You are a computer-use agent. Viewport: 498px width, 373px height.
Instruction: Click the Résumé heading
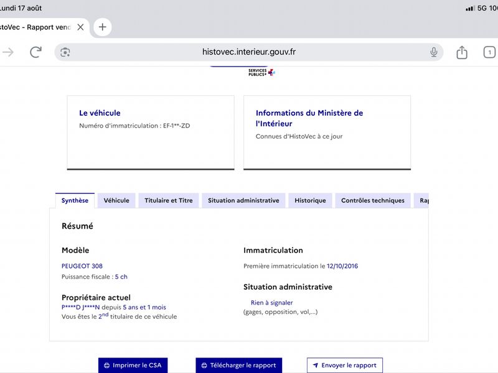(x=77, y=226)
